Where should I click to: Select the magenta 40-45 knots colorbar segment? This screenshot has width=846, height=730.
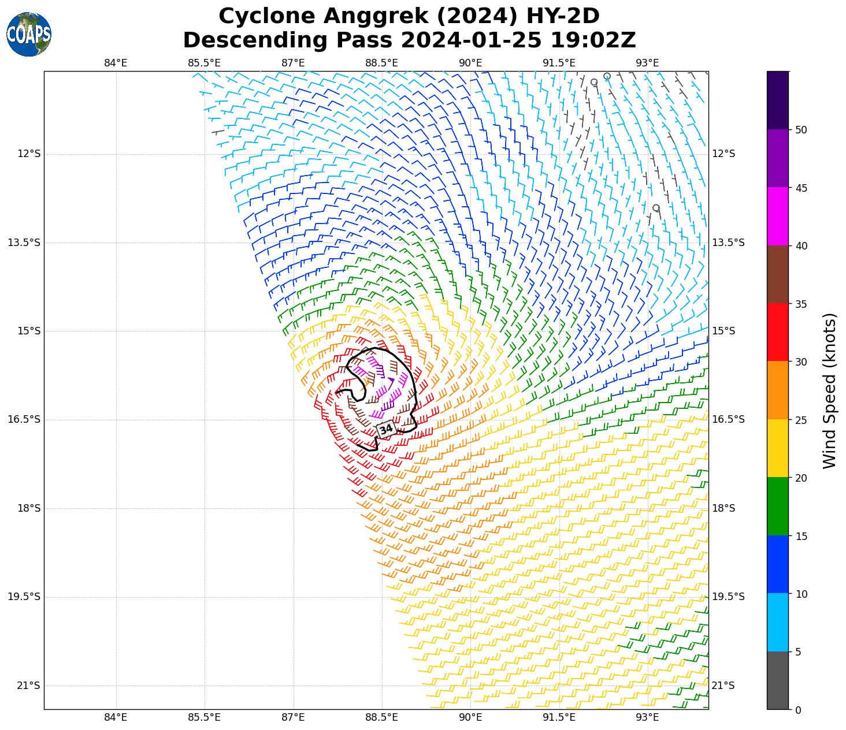click(777, 217)
